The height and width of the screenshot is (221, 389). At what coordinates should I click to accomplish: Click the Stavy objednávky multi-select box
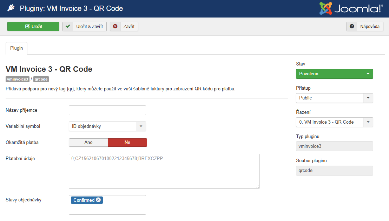click(x=107, y=205)
